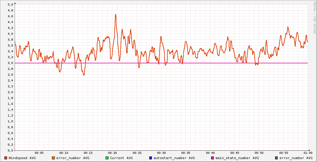317x162 pixels.
Task: Click the 00:20 time axis label
Action: coord(113,153)
